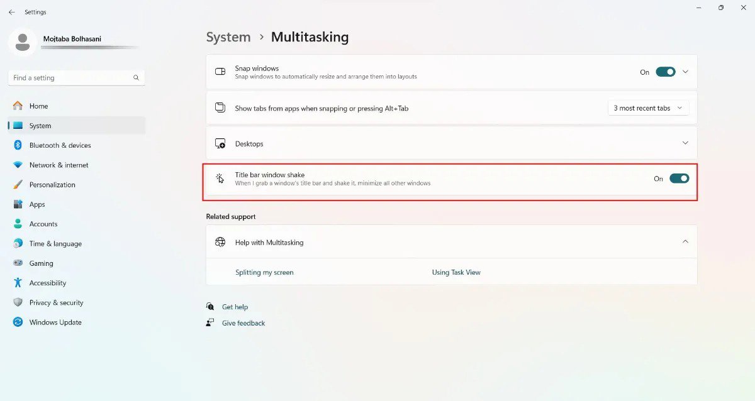Click the Gaming controller icon

pyautogui.click(x=18, y=263)
